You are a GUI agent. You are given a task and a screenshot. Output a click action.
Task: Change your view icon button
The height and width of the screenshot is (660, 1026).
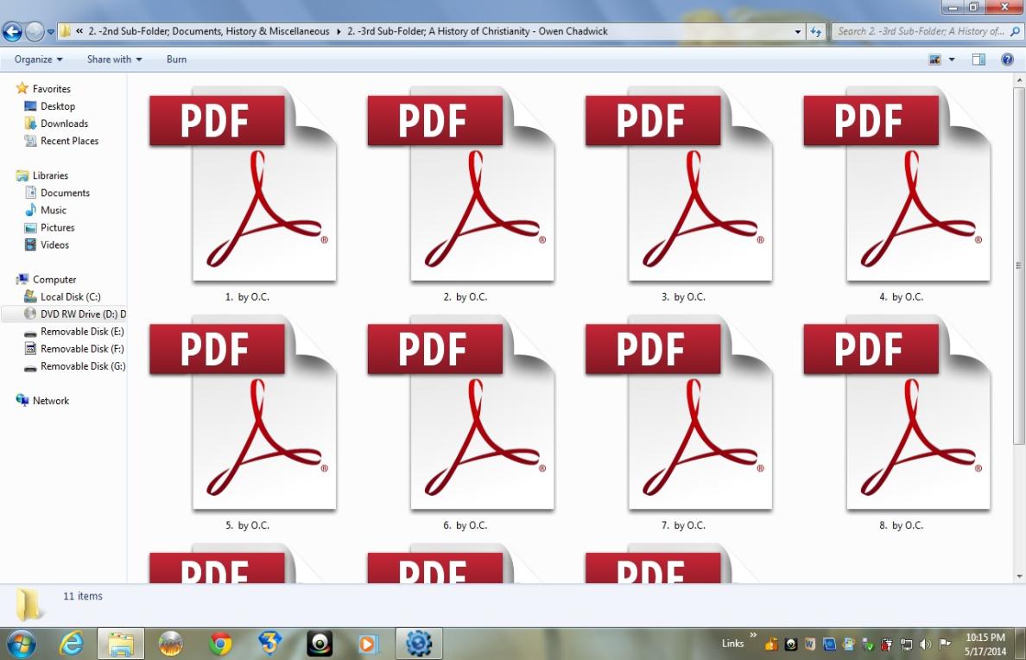(934, 60)
